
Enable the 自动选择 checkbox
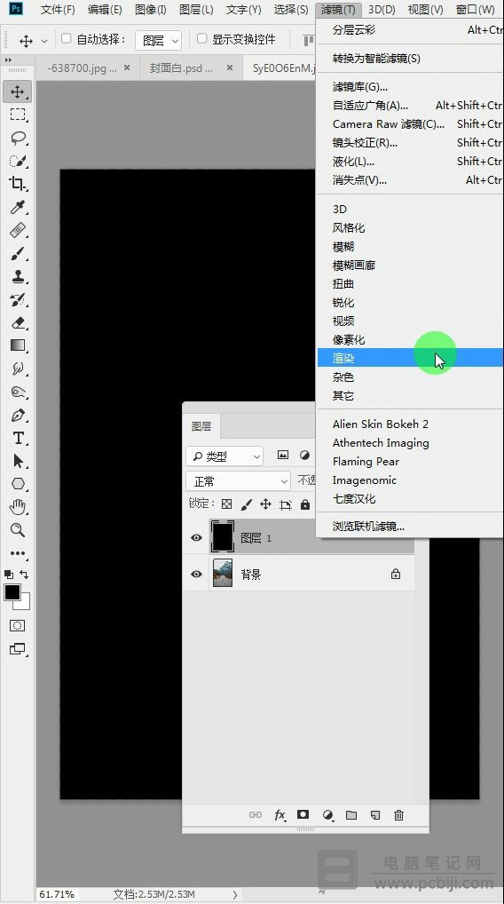[67, 38]
